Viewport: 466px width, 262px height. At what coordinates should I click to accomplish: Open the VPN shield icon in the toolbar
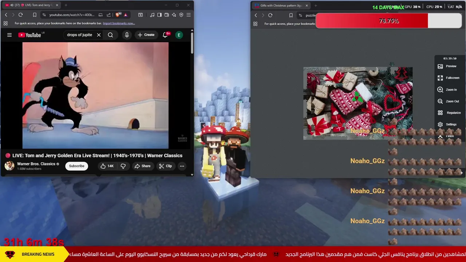pyautogui.click(x=181, y=15)
